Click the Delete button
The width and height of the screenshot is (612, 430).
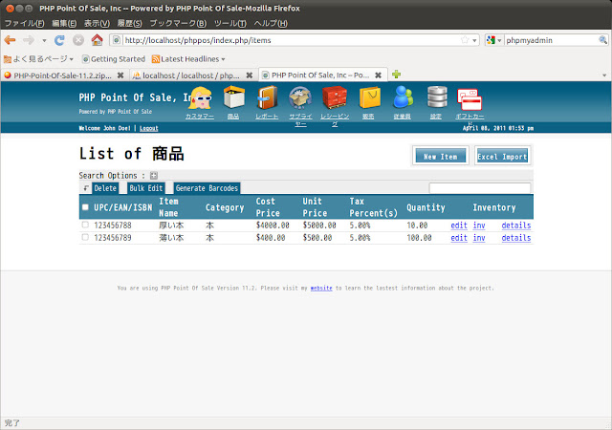pyautogui.click(x=105, y=188)
